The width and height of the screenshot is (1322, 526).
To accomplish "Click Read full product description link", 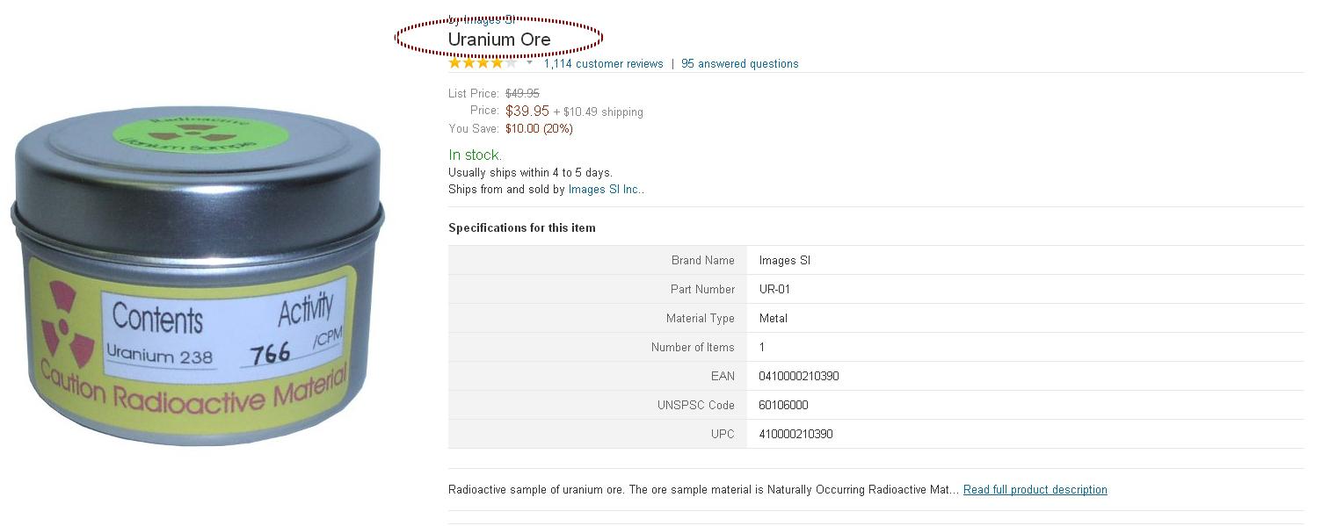I will (x=1035, y=489).
